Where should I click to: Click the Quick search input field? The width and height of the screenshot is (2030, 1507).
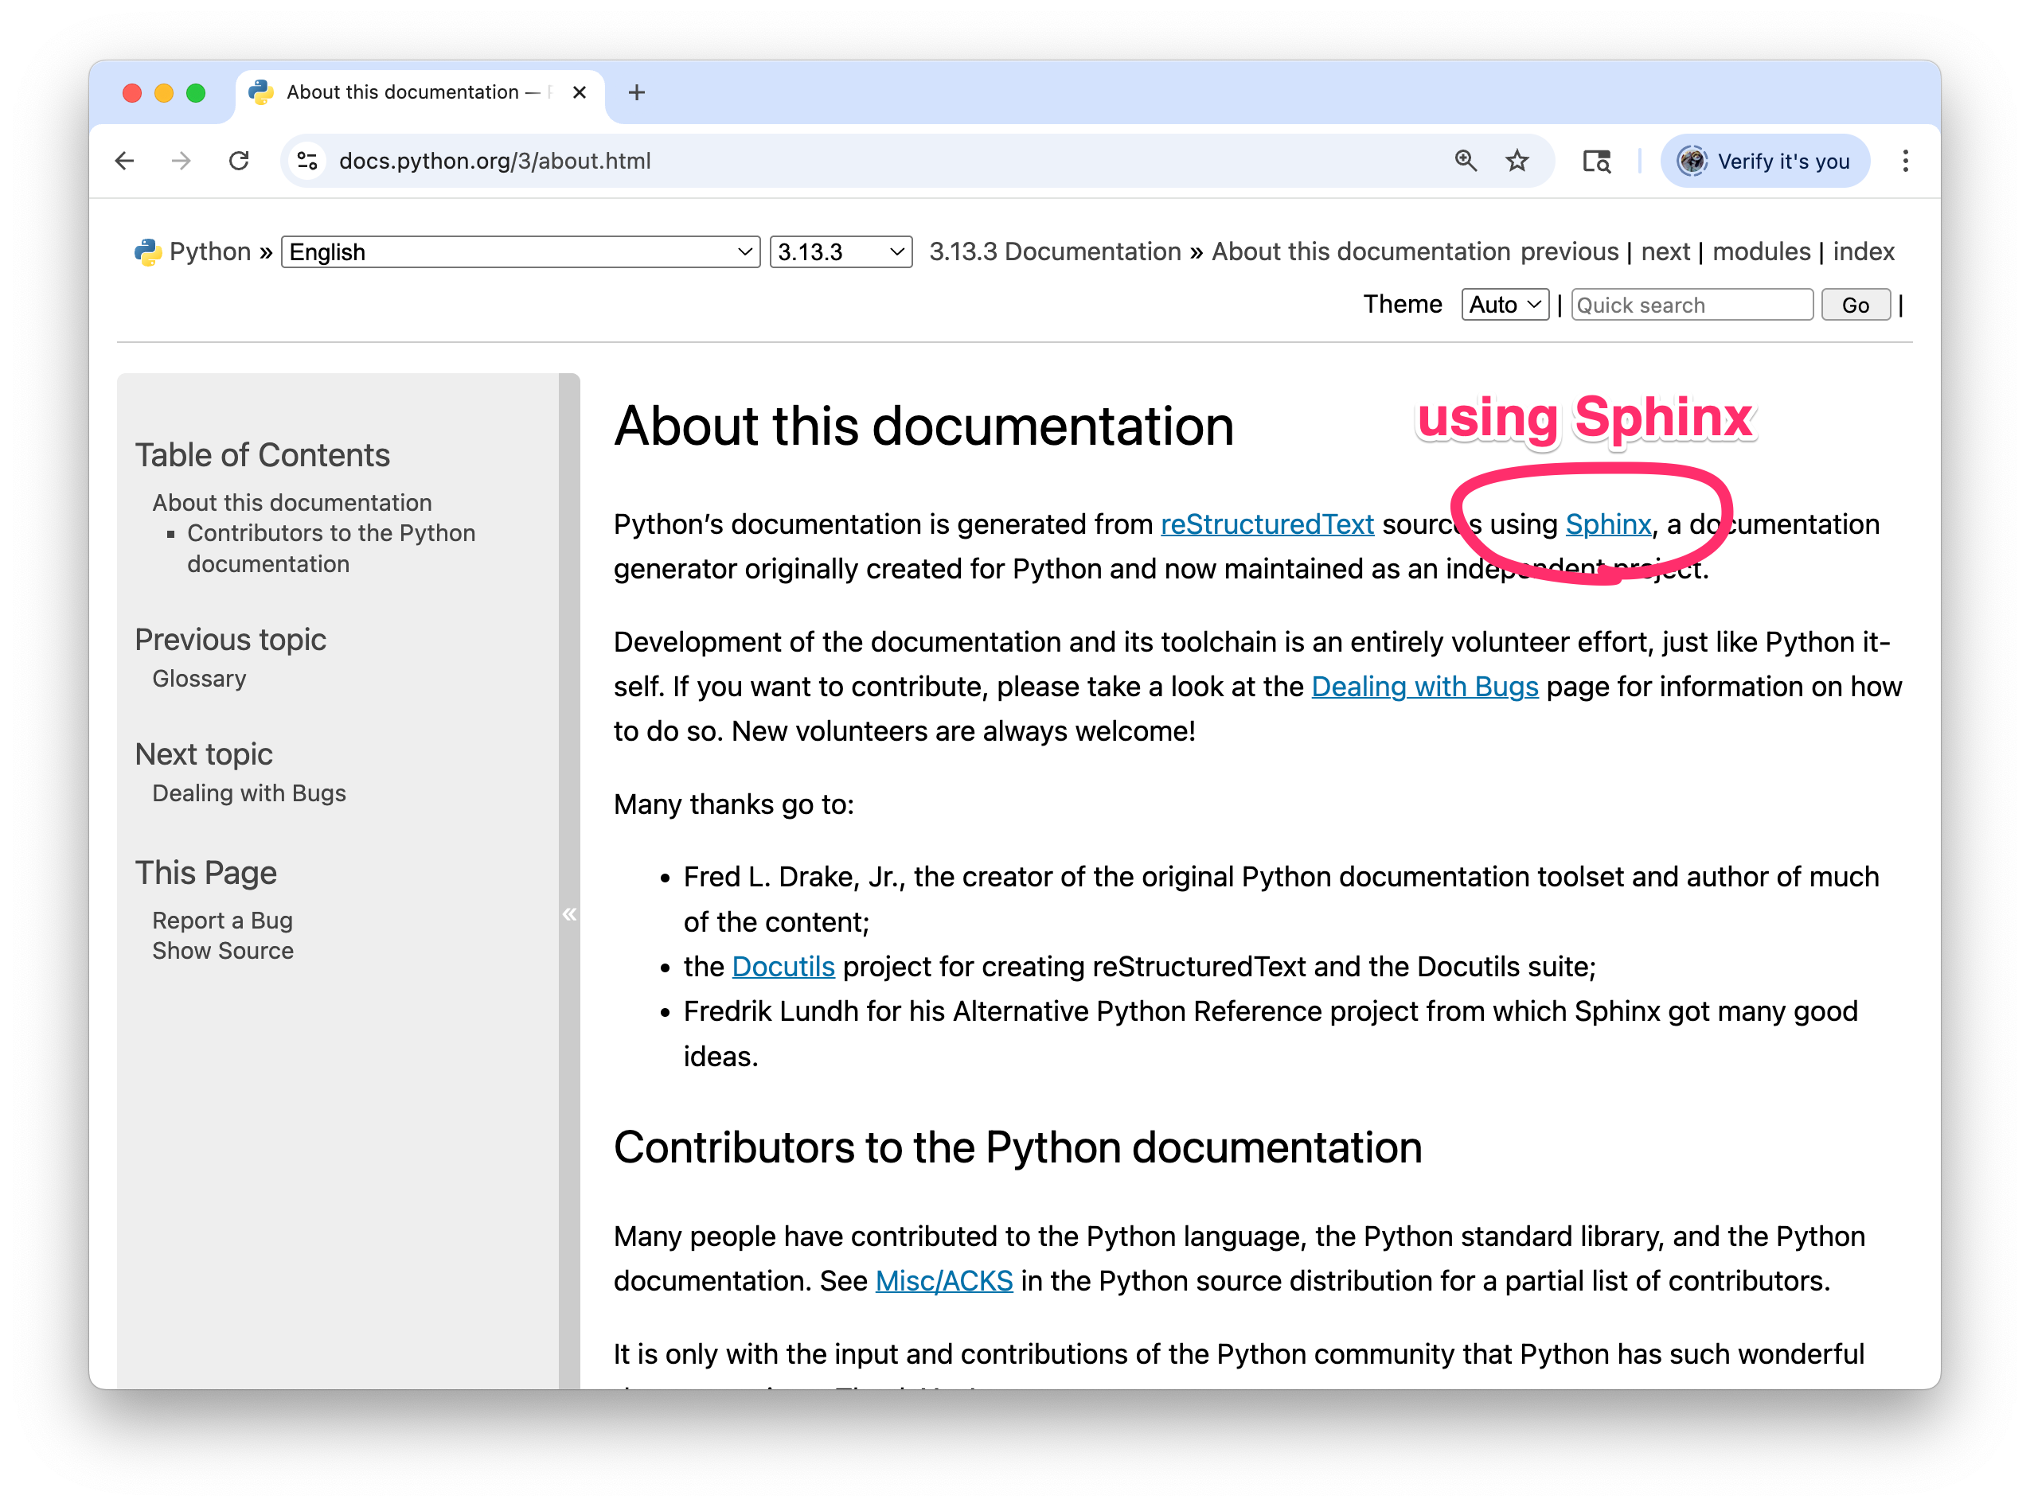(x=1692, y=305)
